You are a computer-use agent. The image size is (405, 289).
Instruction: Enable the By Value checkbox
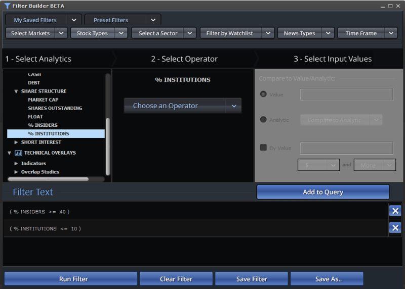pyautogui.click(x=263, y=148)
